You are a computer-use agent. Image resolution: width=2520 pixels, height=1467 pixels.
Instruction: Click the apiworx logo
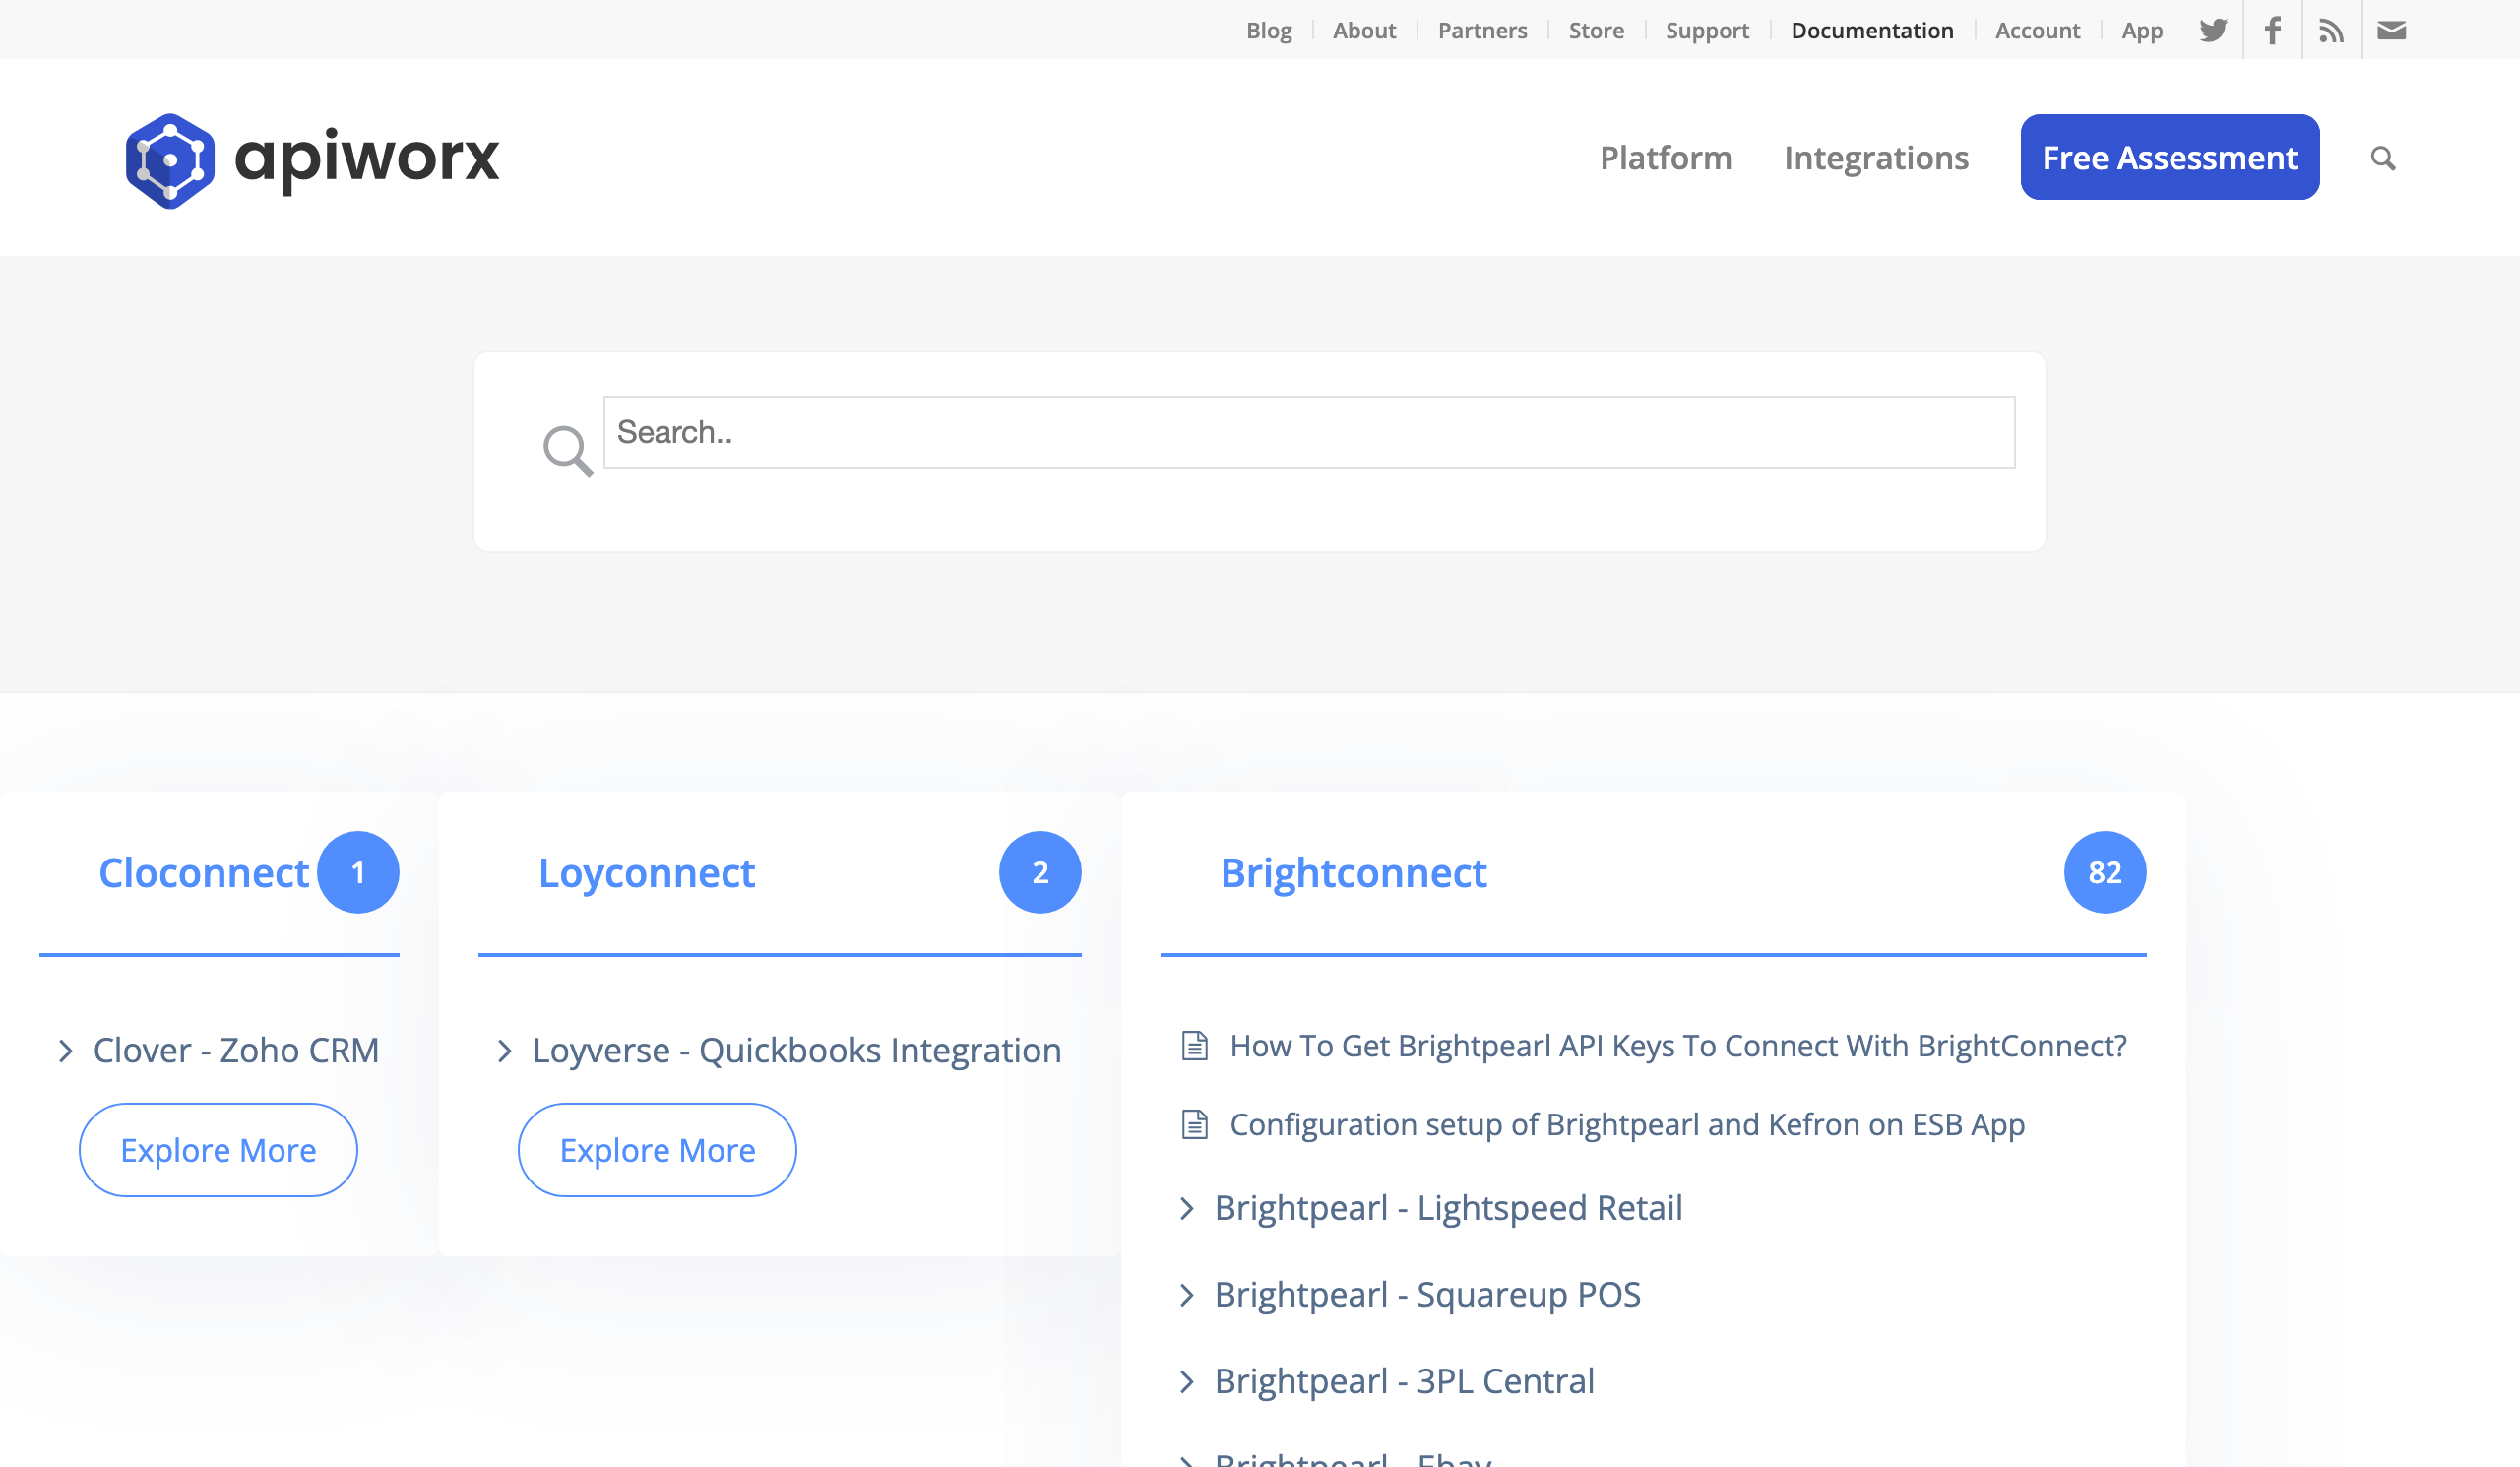coord(312,160)
